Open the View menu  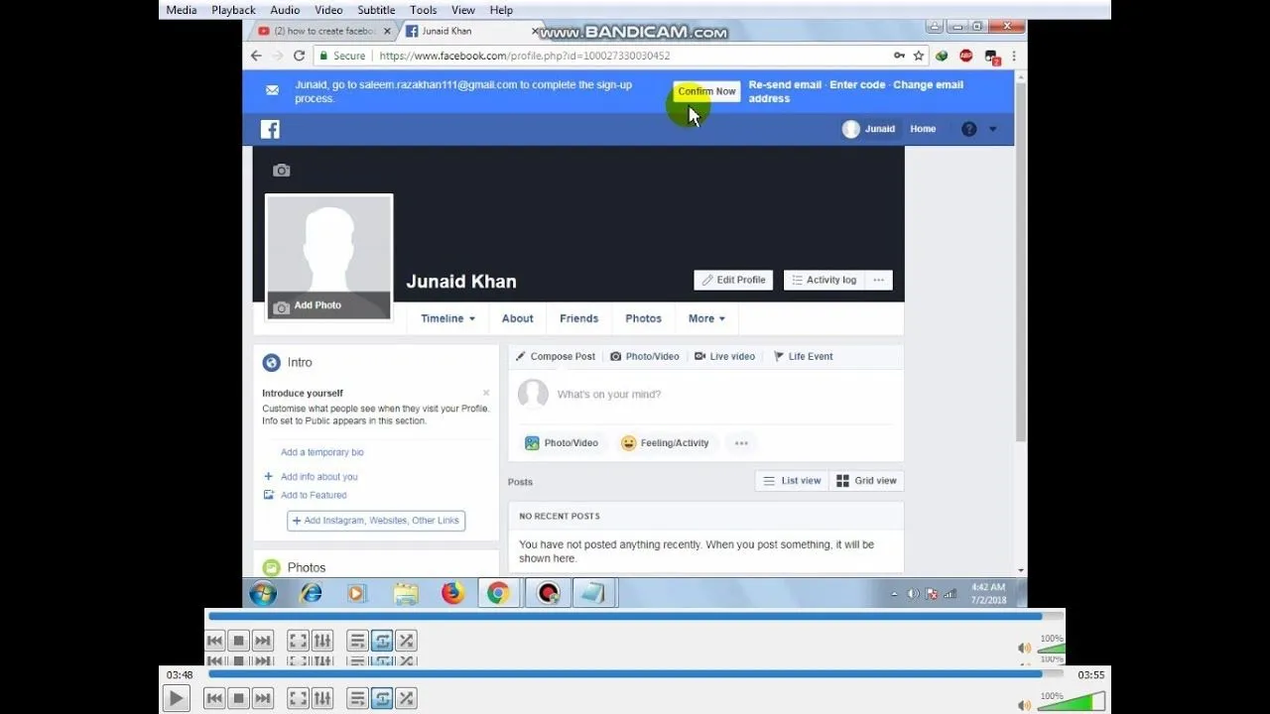[463, 10]
